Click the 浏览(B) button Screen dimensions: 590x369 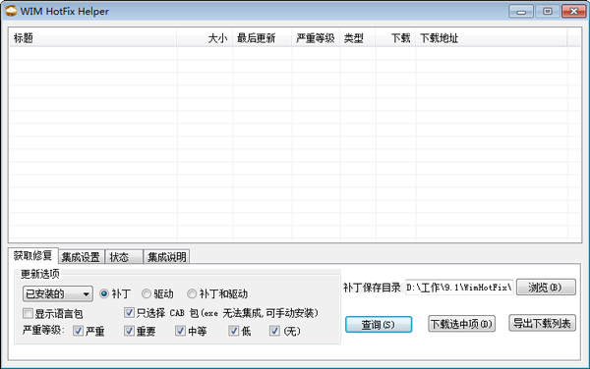click(546, 288)
